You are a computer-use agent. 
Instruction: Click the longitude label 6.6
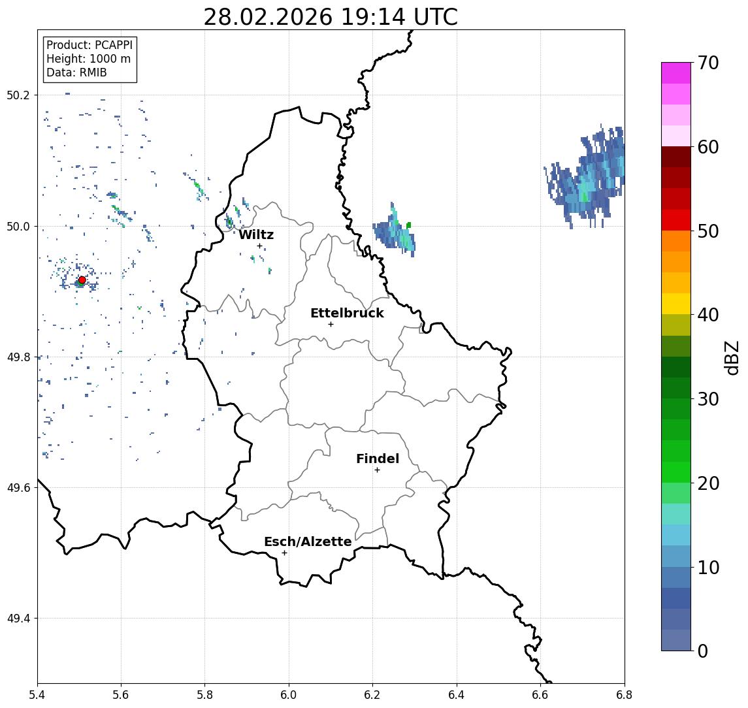tap(540, 695)
